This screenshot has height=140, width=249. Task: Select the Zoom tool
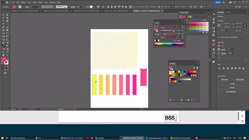pos(7,55)
